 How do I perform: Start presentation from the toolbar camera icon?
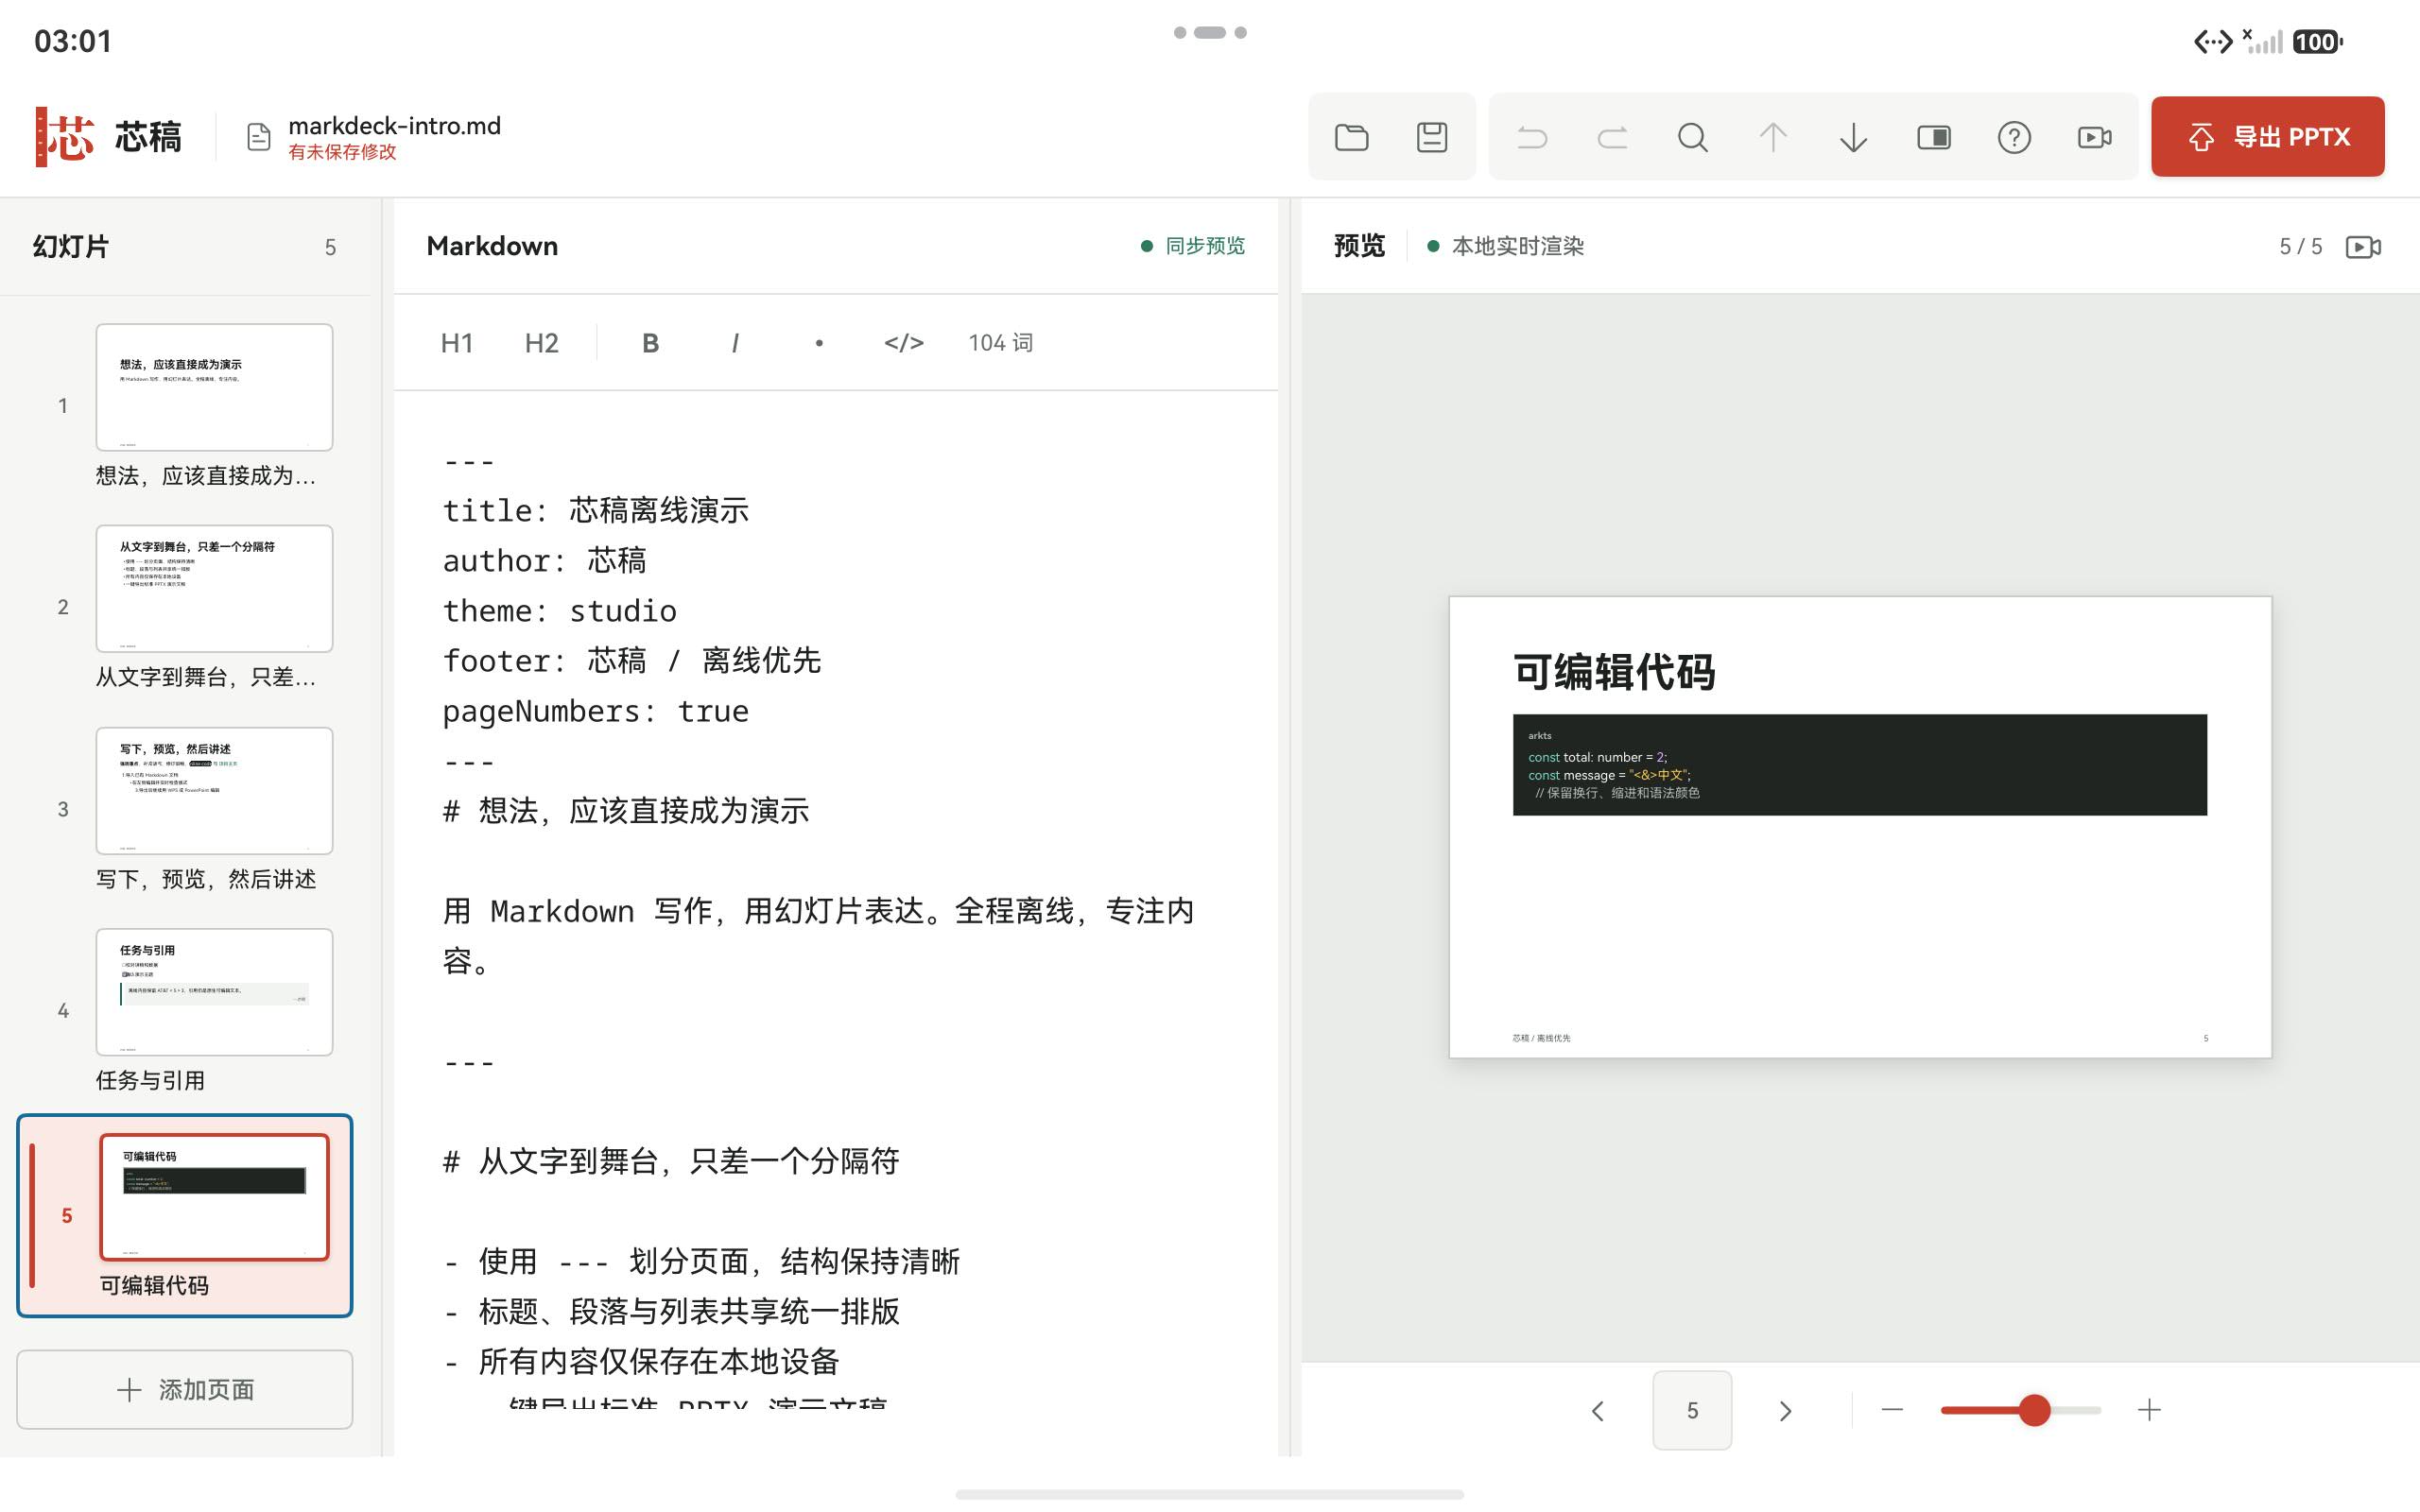[x=2094, y=137]
